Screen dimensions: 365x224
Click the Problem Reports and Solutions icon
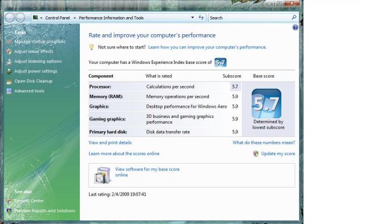9,211
